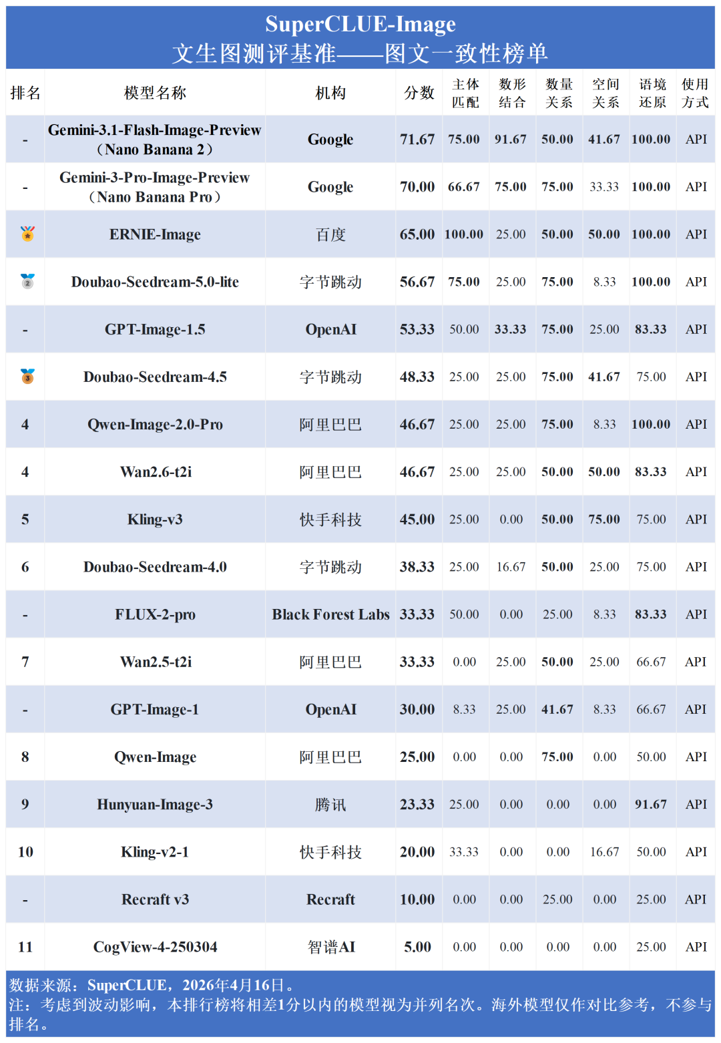Click the 空间关系 column header
This screenshot has width=721, height=1043.
(606, 93)
